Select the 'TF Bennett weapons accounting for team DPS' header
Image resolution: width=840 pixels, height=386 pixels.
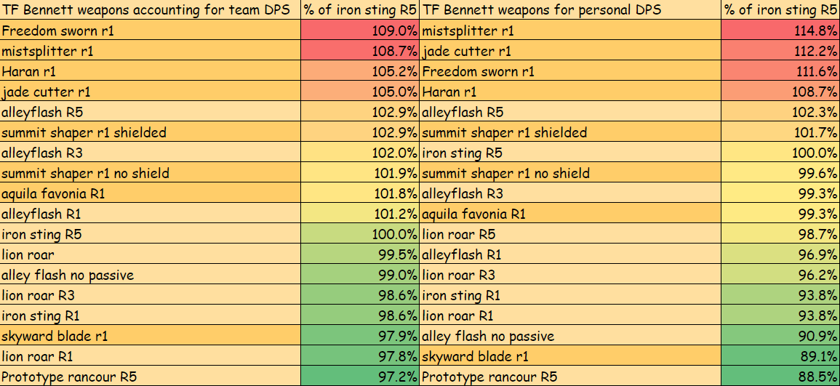tap(150, 10)
